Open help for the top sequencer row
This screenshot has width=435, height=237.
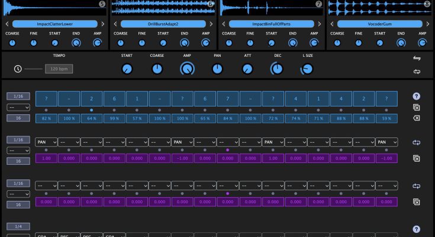(416, 96)
